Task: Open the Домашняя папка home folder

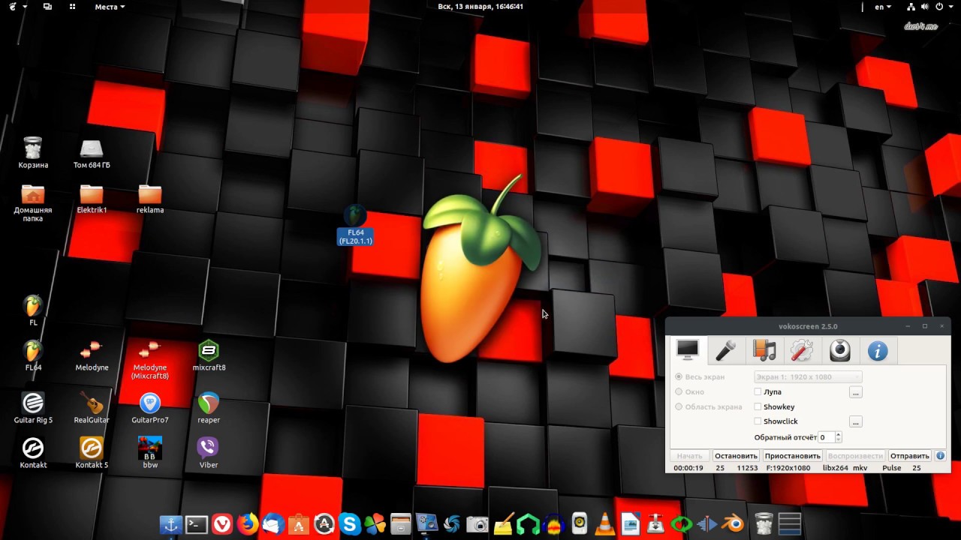Action: pos(33,202)
